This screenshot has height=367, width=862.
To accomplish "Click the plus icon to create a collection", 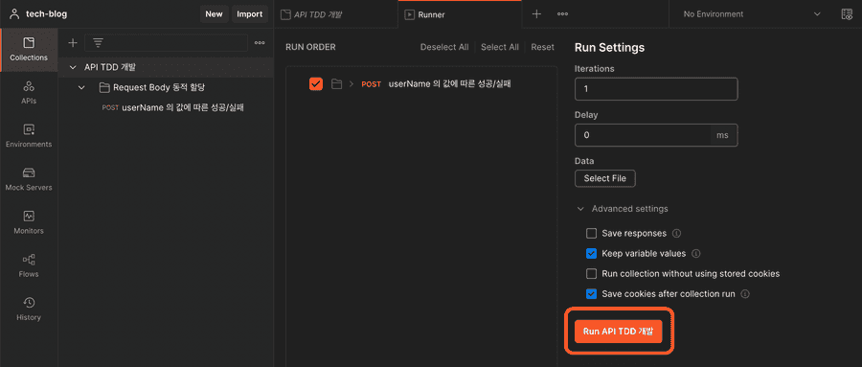I will point(72,42).
